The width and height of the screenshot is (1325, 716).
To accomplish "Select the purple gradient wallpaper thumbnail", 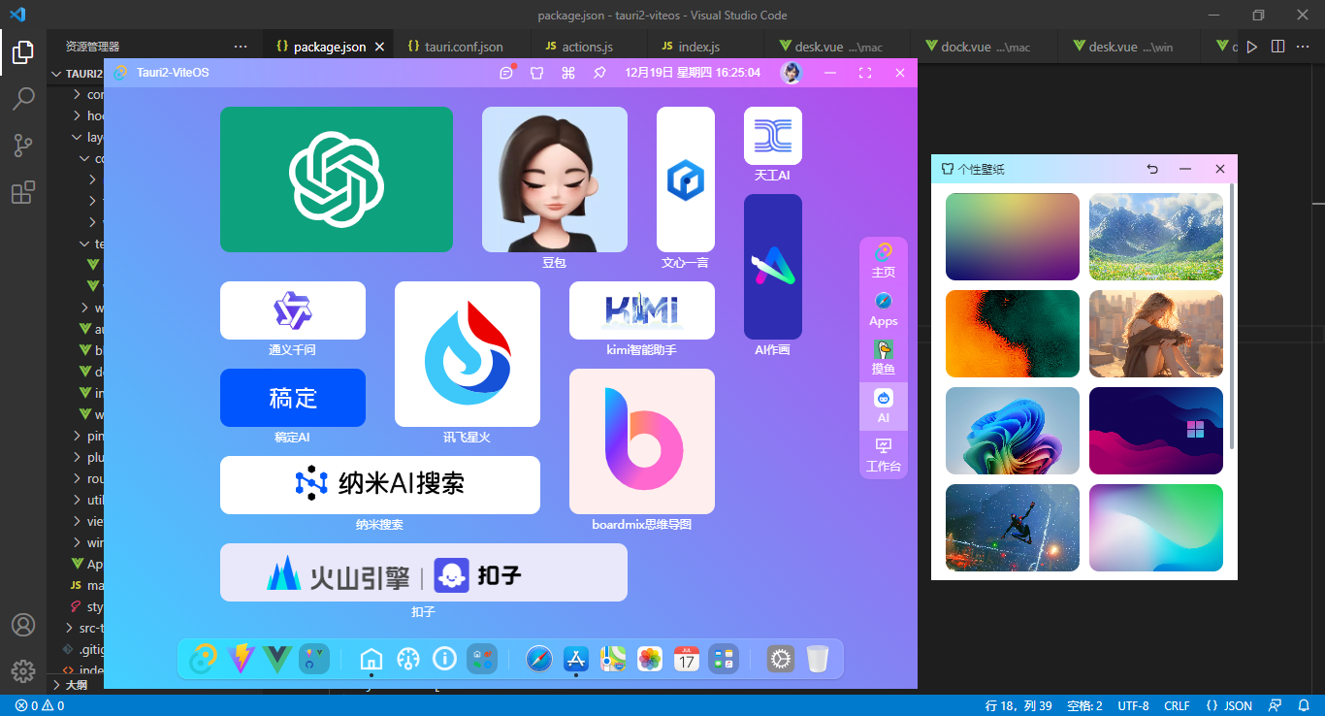I will click(x=1012, y=236).
